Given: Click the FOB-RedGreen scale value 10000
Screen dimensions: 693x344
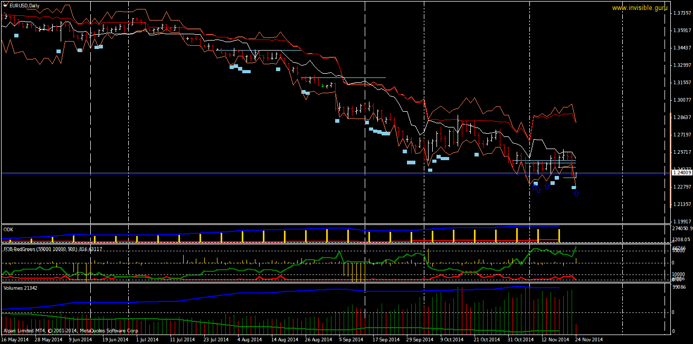Looking at the screenshot, I should 679,274.
